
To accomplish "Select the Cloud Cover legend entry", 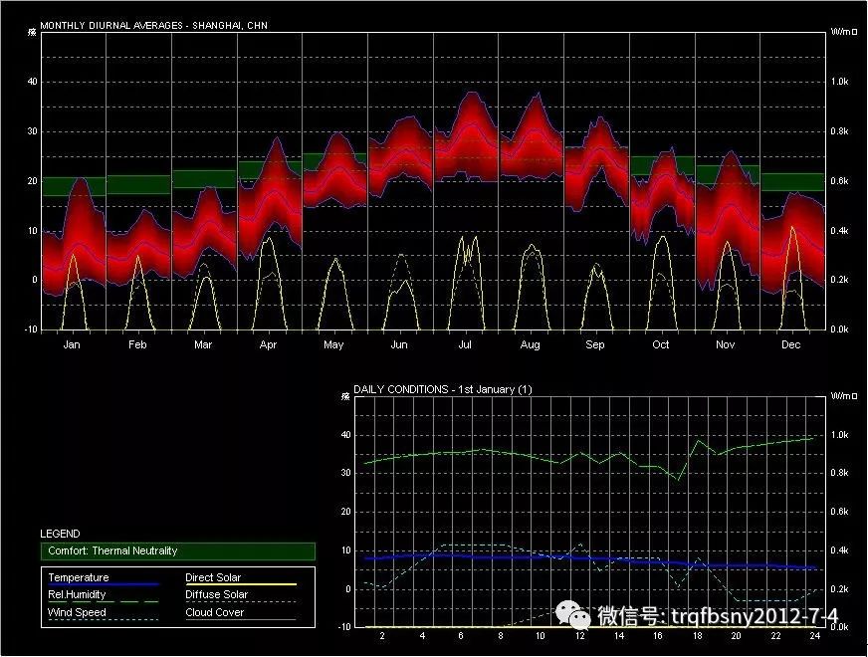I will [x=214, y=613].
